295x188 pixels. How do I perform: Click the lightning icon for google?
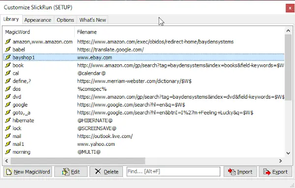(8, 105)
